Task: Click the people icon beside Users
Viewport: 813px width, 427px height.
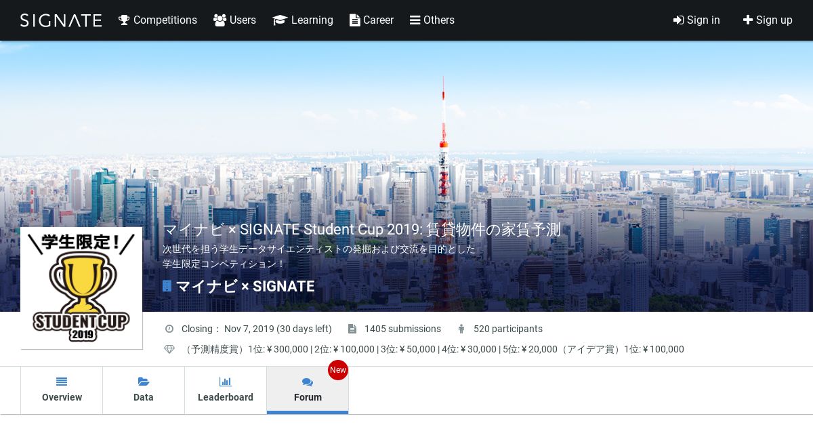Action: click(220, 20)
